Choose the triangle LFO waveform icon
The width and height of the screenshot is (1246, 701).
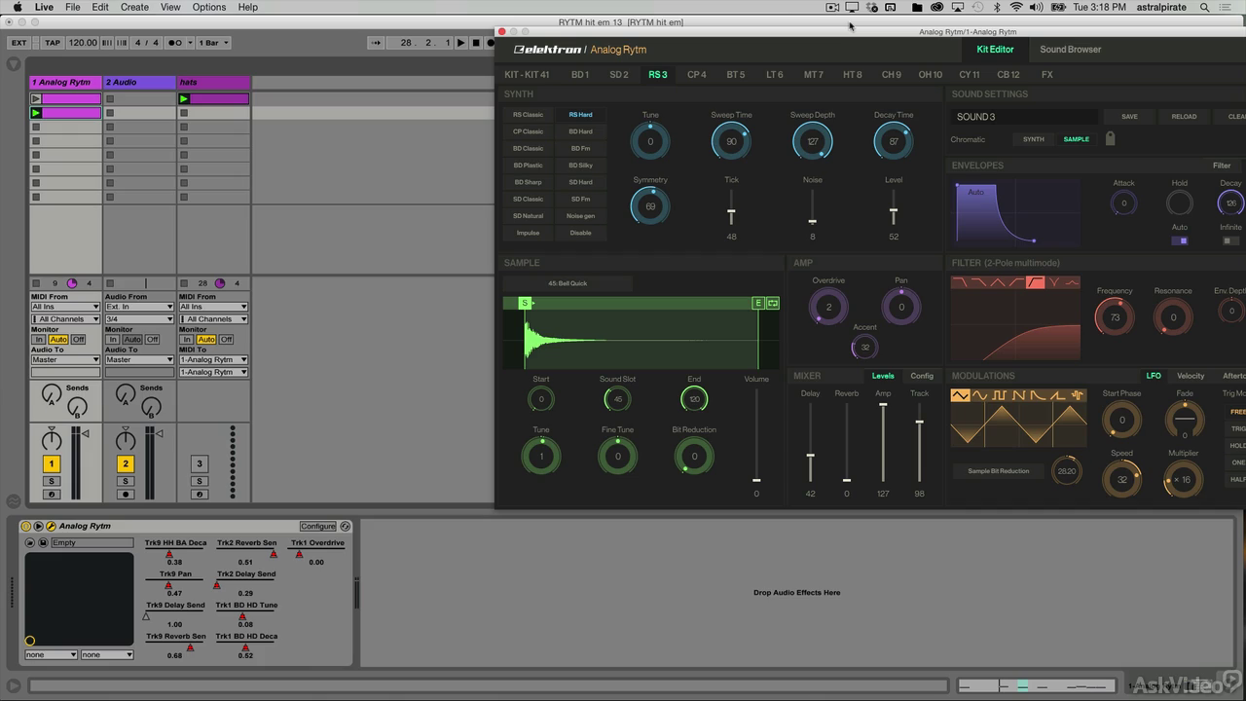pos(961,395)
